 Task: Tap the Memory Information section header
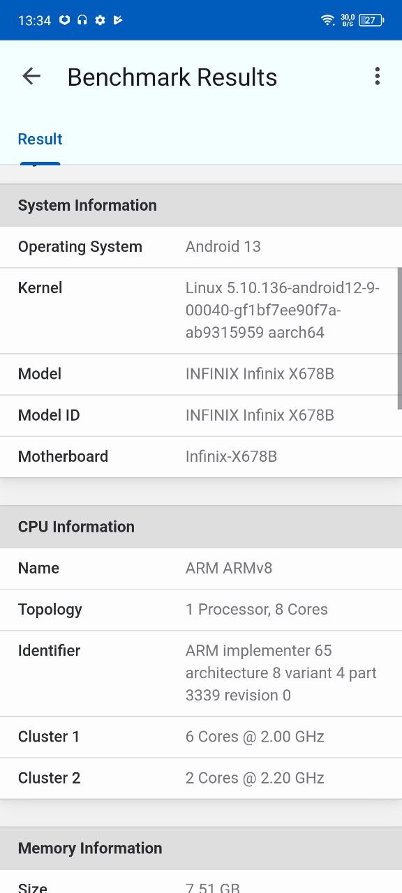point(201,848)
